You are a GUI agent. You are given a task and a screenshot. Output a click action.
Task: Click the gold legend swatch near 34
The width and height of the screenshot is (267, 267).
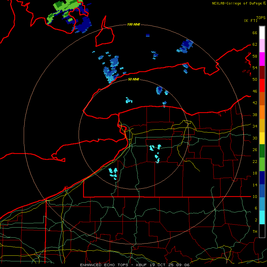[x=262, y=125]
